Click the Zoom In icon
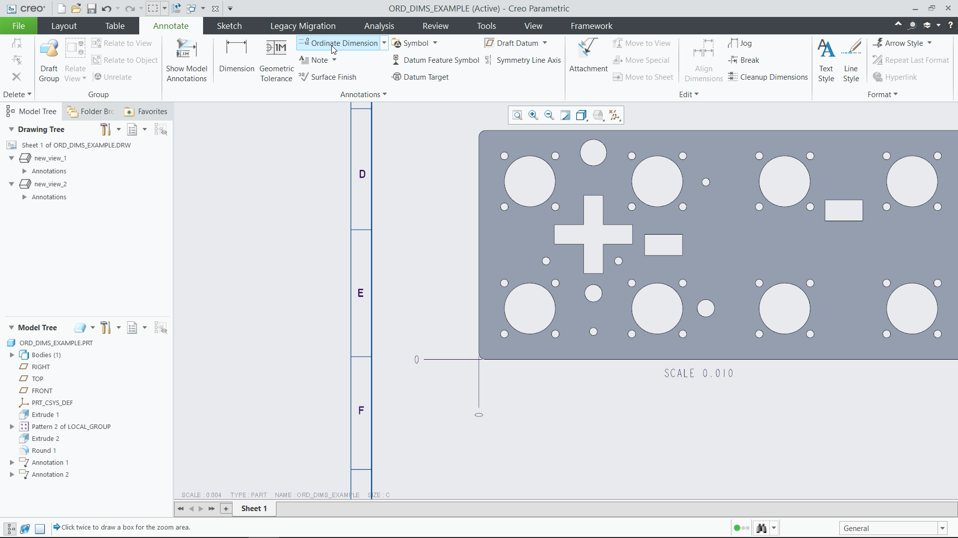The image size is (958, 538). click(533, 116)
